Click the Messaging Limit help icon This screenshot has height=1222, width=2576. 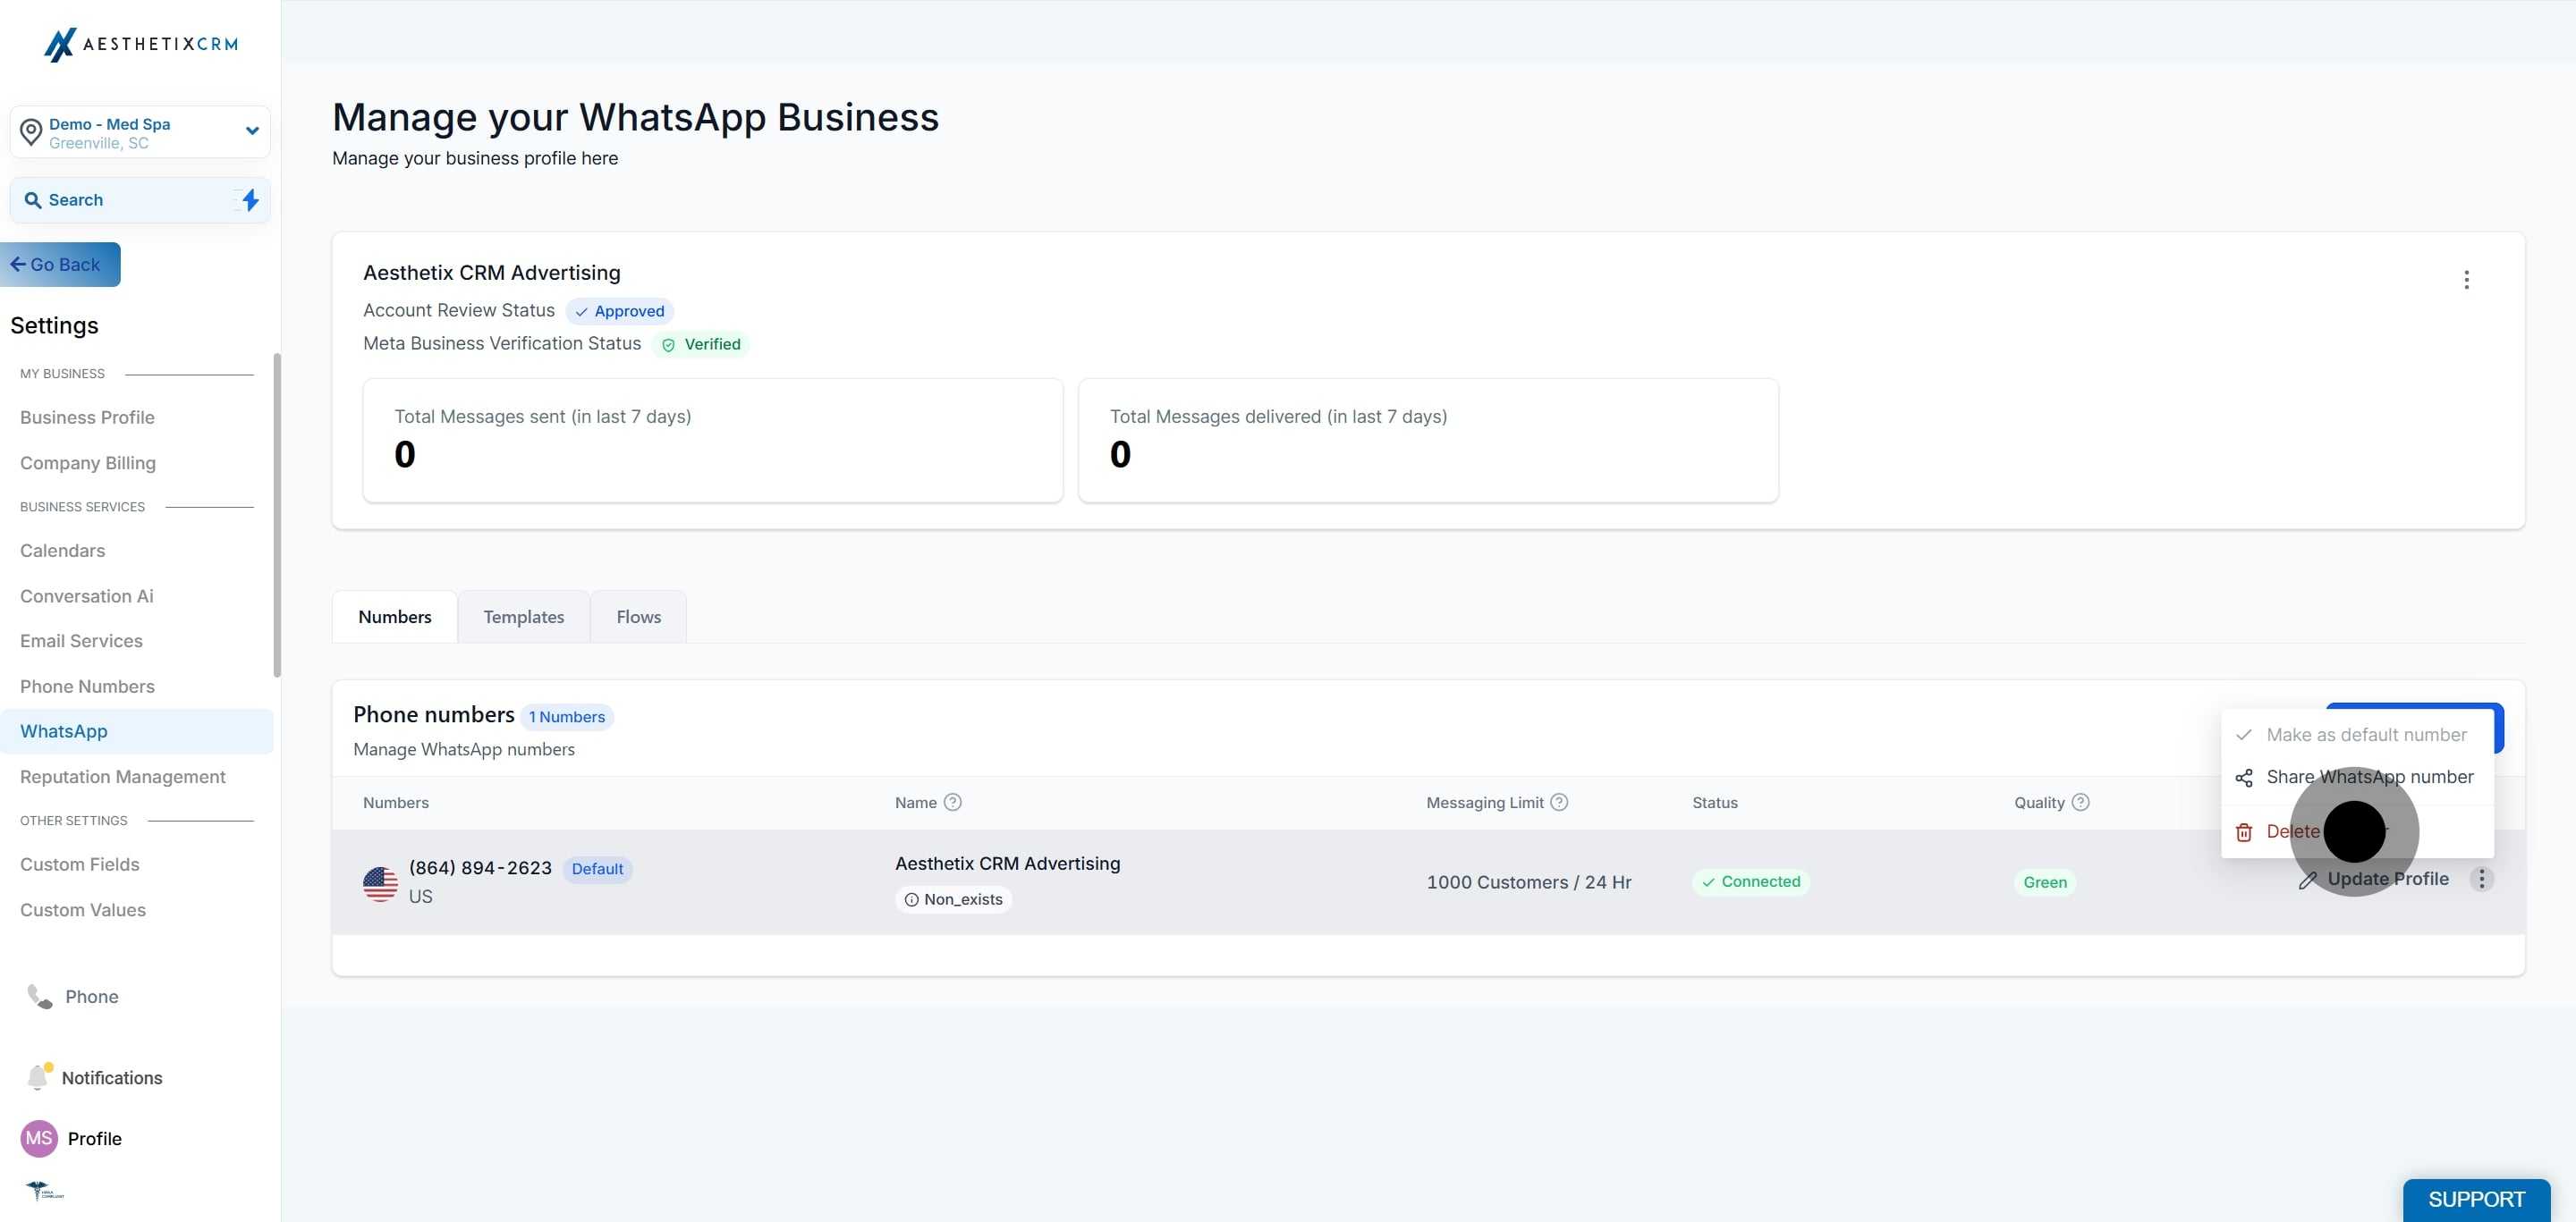(1559, 803)
